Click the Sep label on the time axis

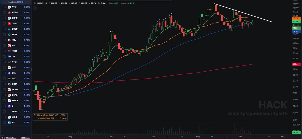click(x=241, y=137)
